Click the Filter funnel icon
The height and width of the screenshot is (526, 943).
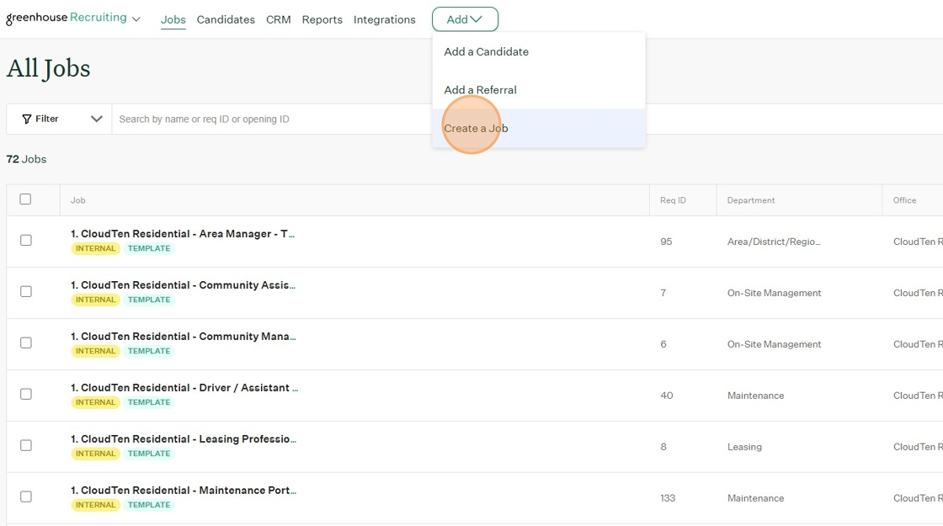click(26, 119)
